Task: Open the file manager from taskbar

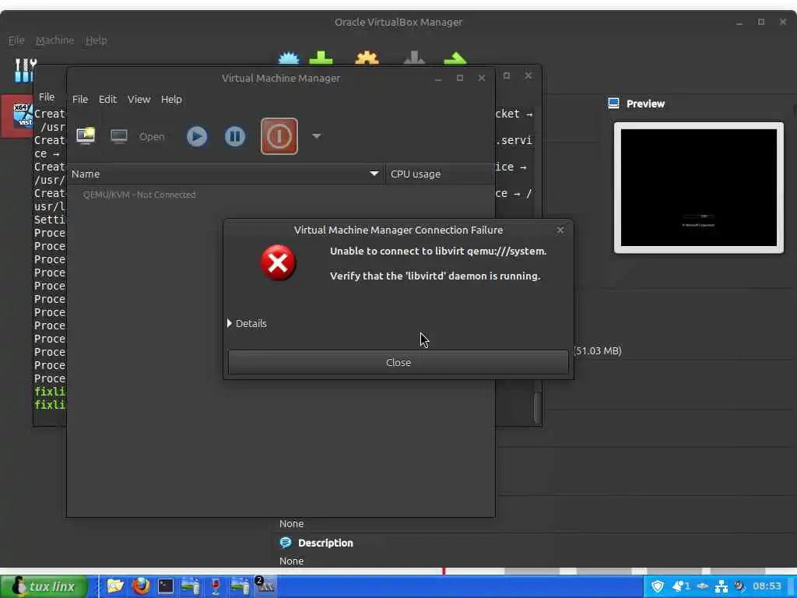Action: pyautogui.click(x=115, y=586)
